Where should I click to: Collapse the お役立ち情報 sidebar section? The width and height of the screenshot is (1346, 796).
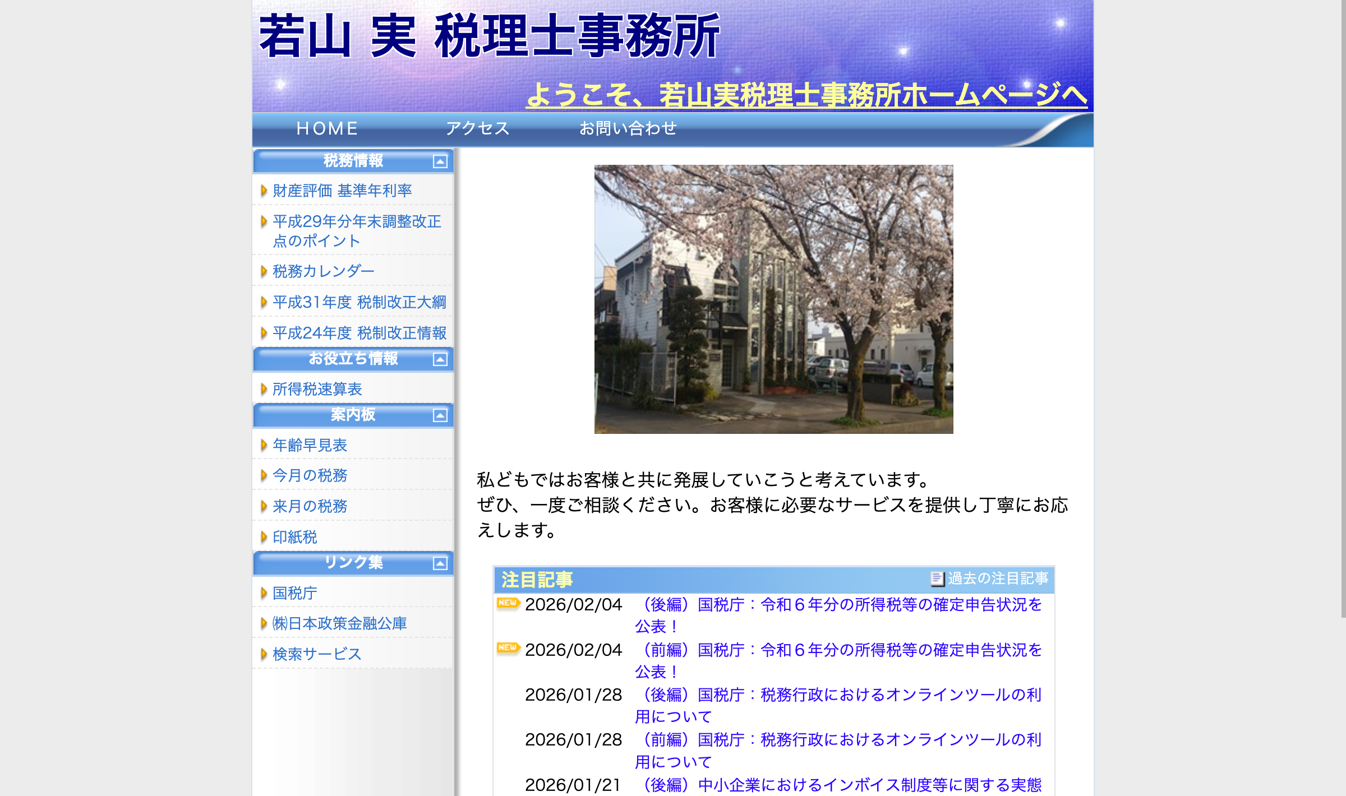440,359
